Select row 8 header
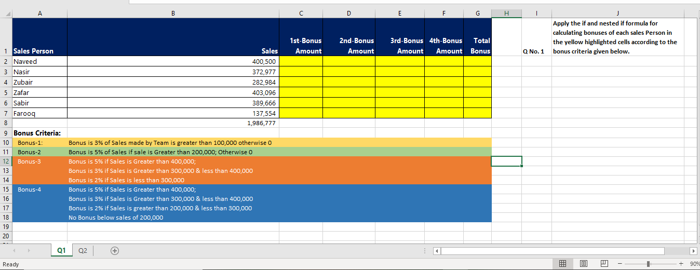 coord(6,123)
